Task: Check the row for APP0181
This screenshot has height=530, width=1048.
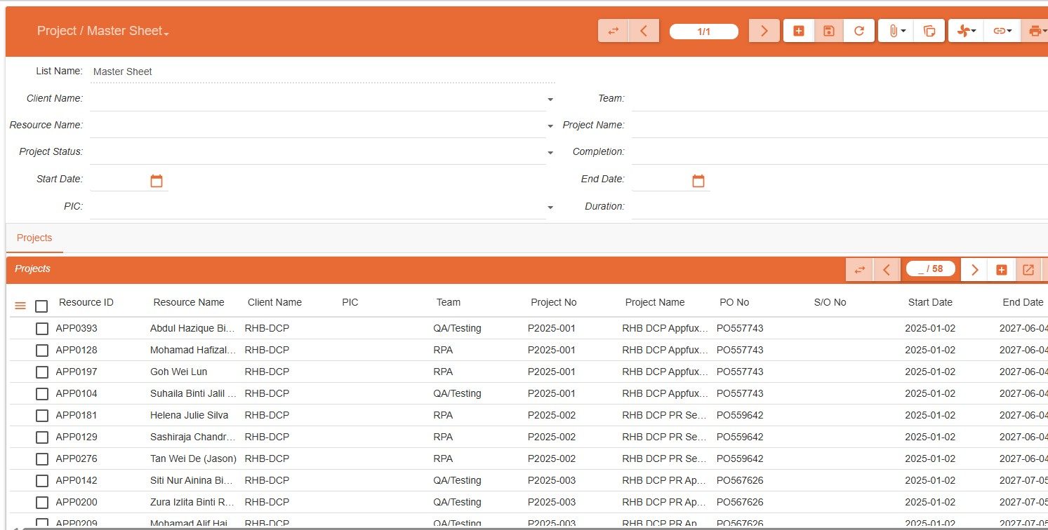Action: click(42, 416)
